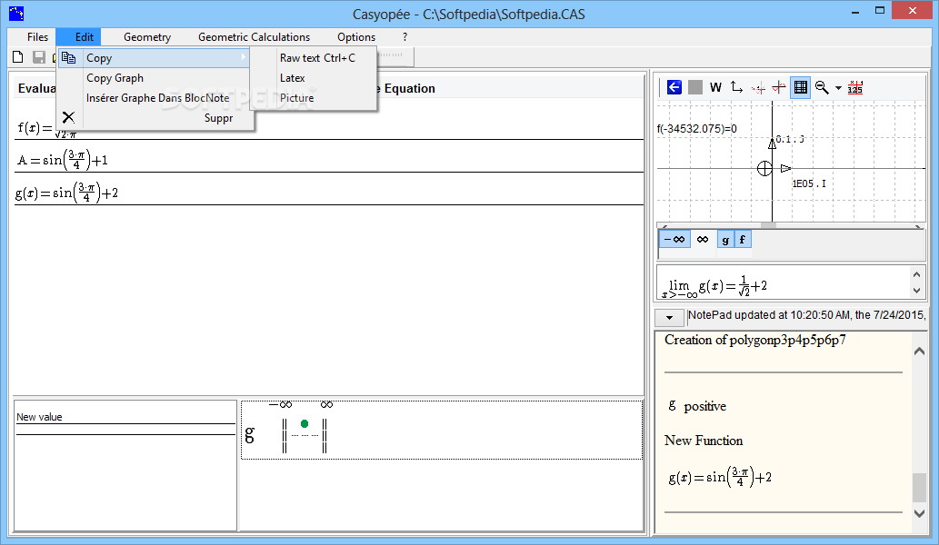Choose Copy in the Edit menu
This screenshot has width=939, height=545.
(154, 58)
